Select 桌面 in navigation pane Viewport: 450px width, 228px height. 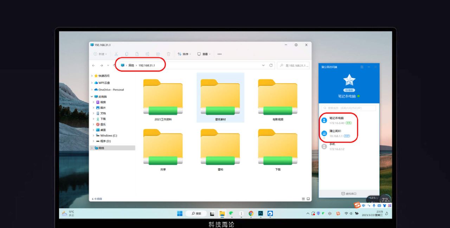[101, 130]
